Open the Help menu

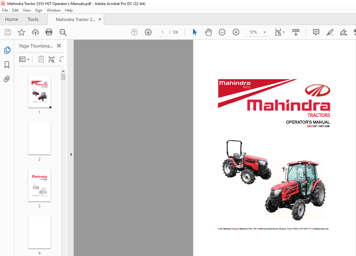coord(69,10)
